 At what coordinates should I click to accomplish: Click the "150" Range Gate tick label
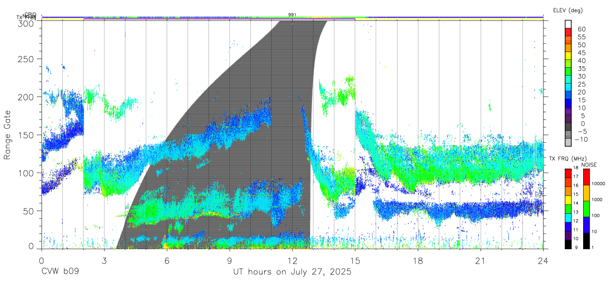[27, 135]
